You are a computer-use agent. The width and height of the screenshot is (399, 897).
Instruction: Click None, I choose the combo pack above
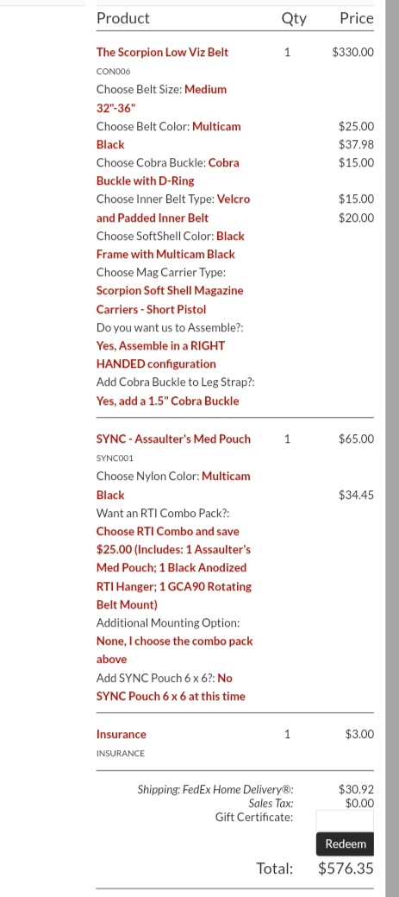point(175,650)
